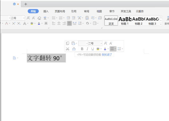Click the show/hide paragraph marks icon
Screen dimensions: 169x121
pyautogui.click(x=93, y=18)
